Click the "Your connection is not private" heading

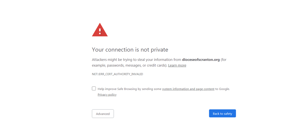130,50
